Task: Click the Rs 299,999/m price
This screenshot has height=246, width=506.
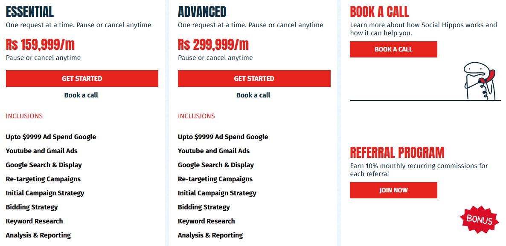Action: pyautogui.click(x=213, y=44)
